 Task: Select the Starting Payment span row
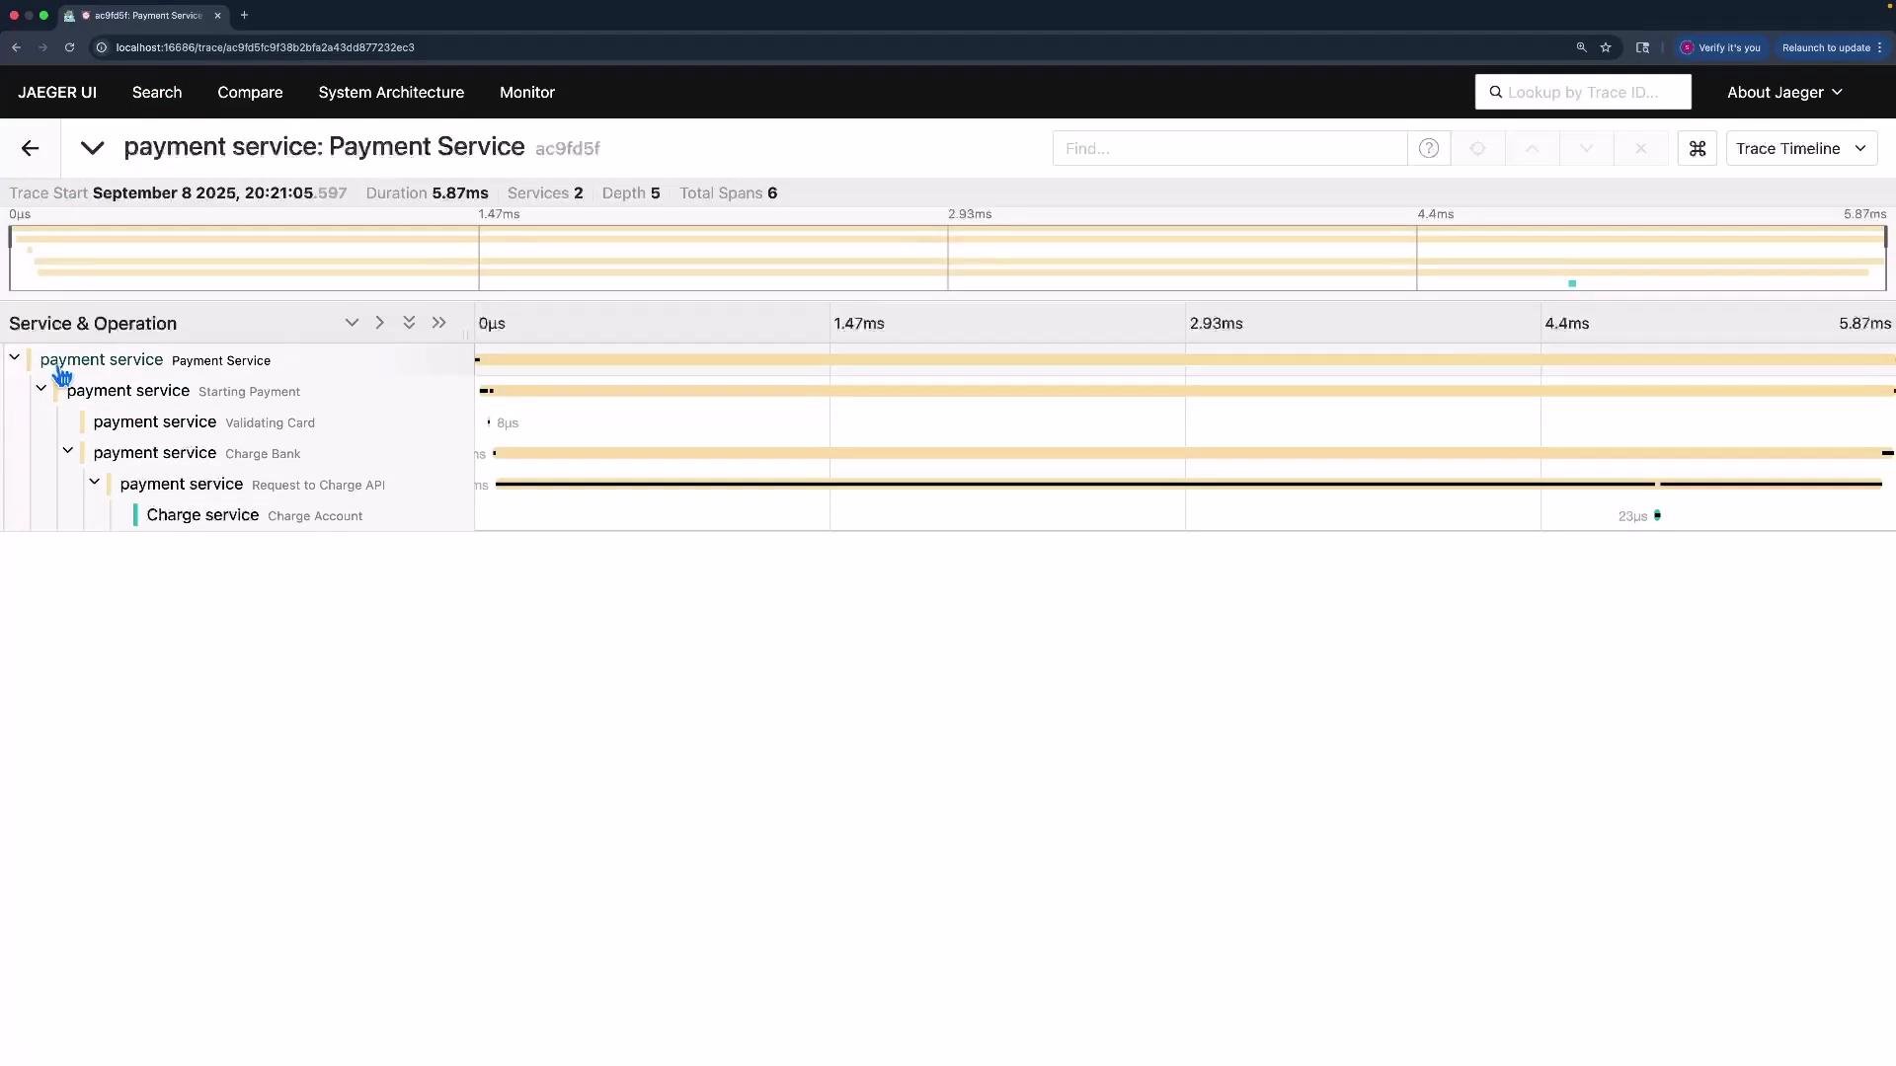pos(184,391)
